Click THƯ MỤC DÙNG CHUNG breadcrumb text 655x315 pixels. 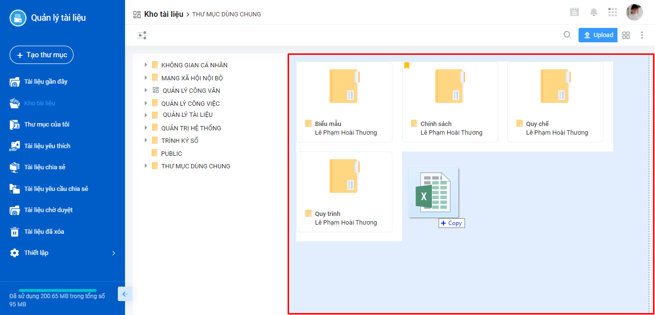click(x=227, y=14)
